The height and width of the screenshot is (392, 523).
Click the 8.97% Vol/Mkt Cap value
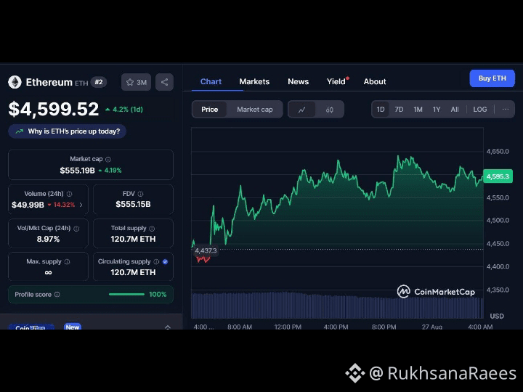48,239
